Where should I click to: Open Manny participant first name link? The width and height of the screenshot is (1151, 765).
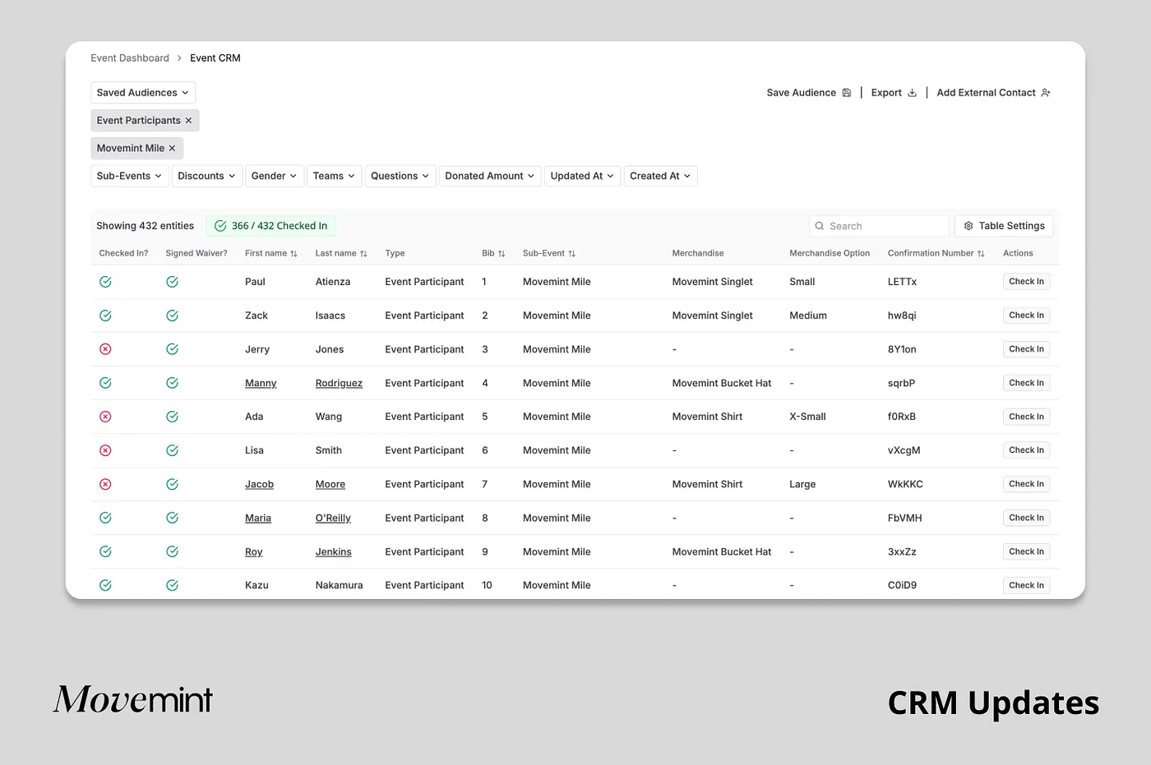(x=261, y=384)
